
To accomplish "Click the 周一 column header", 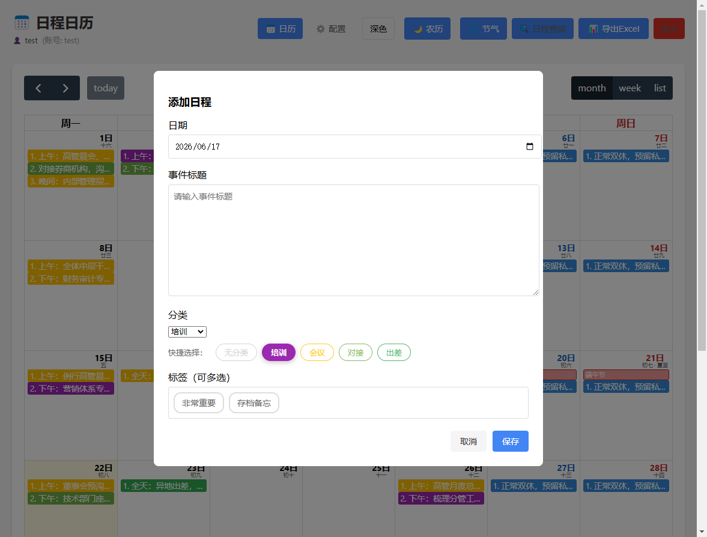I will 71,123.
